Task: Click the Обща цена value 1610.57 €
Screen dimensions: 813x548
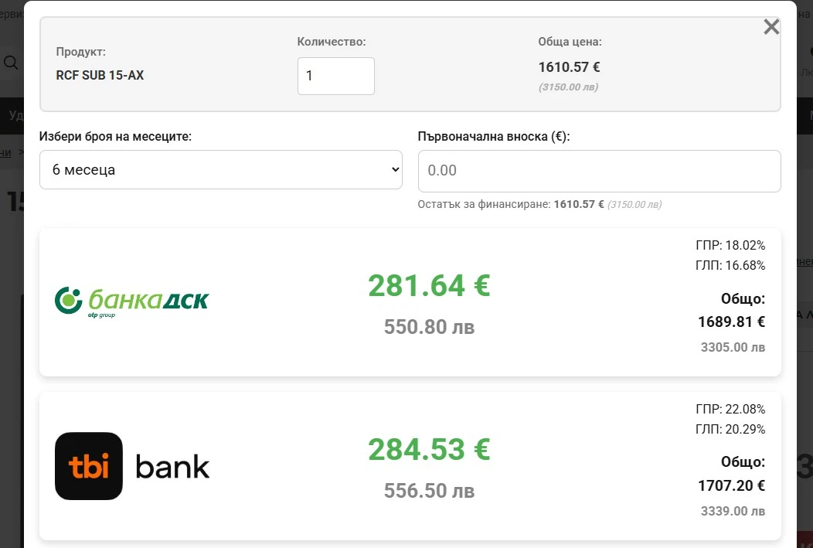Action: point(569,67)
